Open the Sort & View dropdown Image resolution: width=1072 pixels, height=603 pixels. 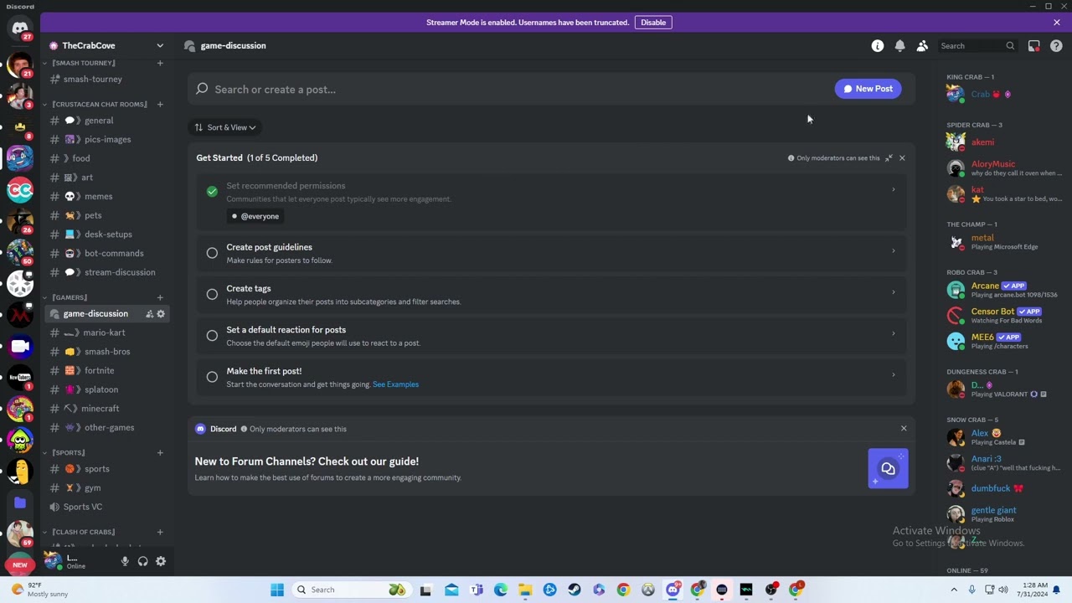[225, 127]
